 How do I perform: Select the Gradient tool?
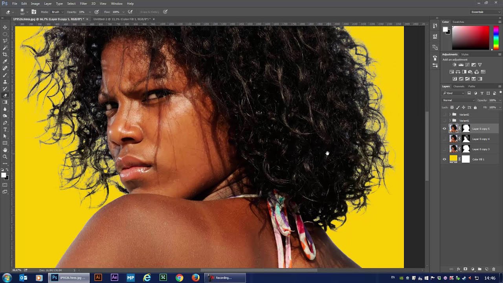(5, 102)
